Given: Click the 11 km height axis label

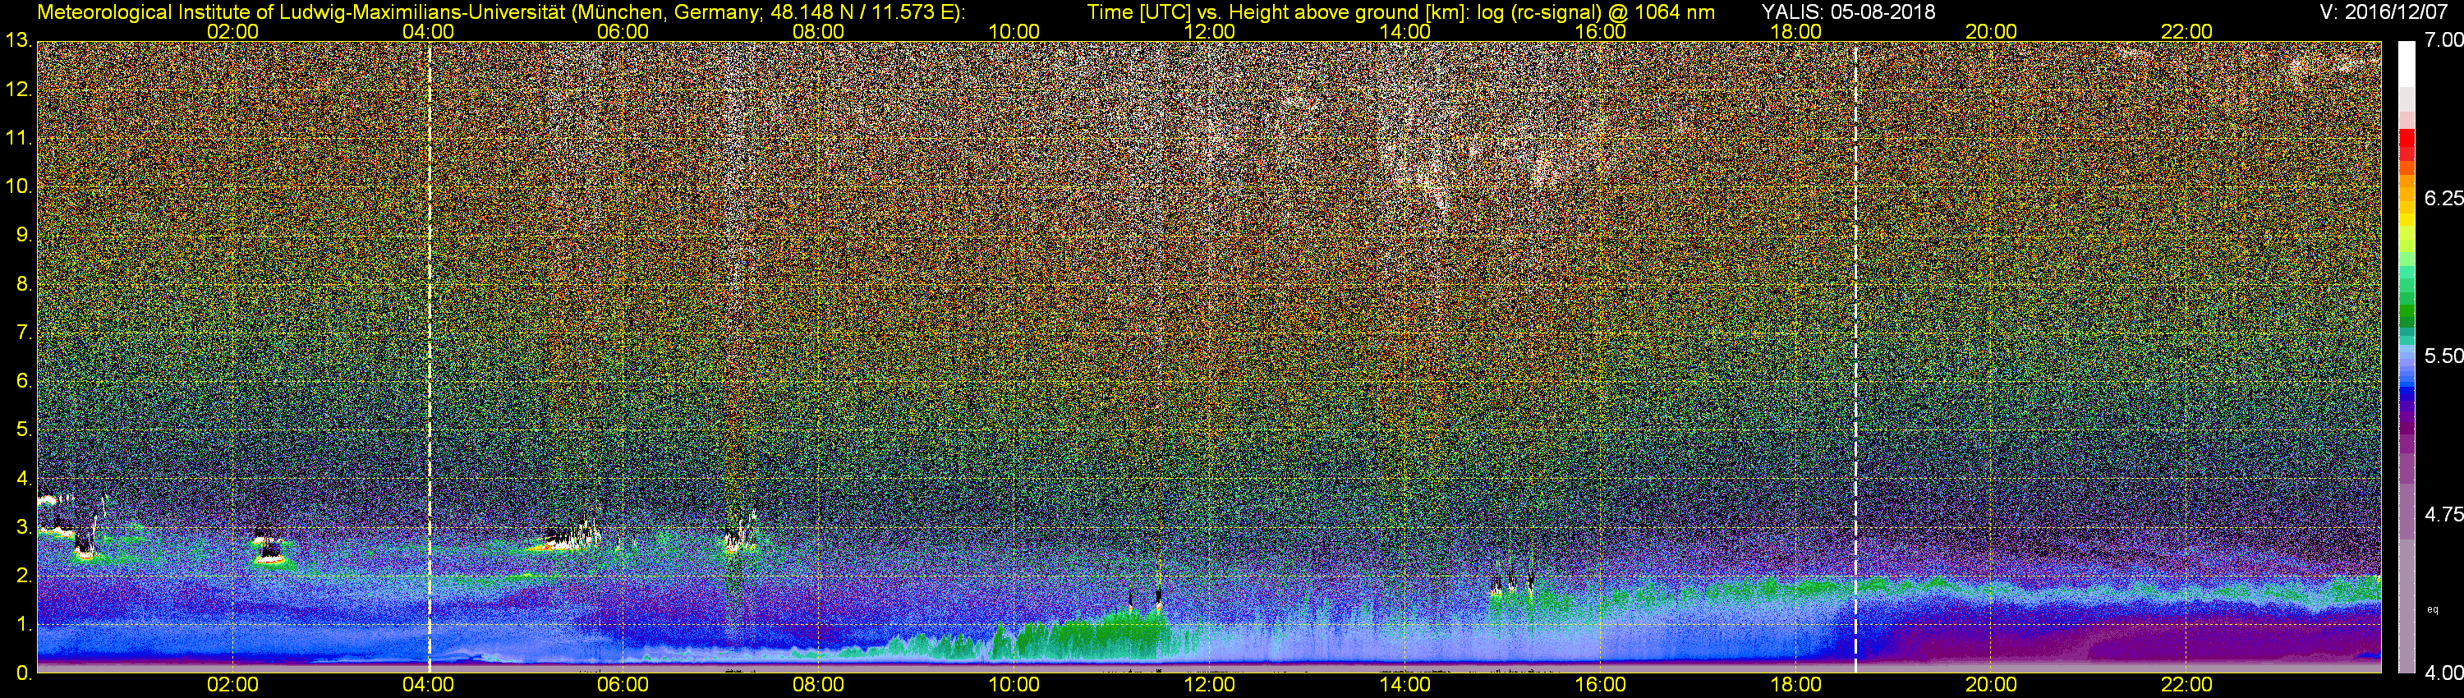Looking at the screenshot, I should point(18,139).
